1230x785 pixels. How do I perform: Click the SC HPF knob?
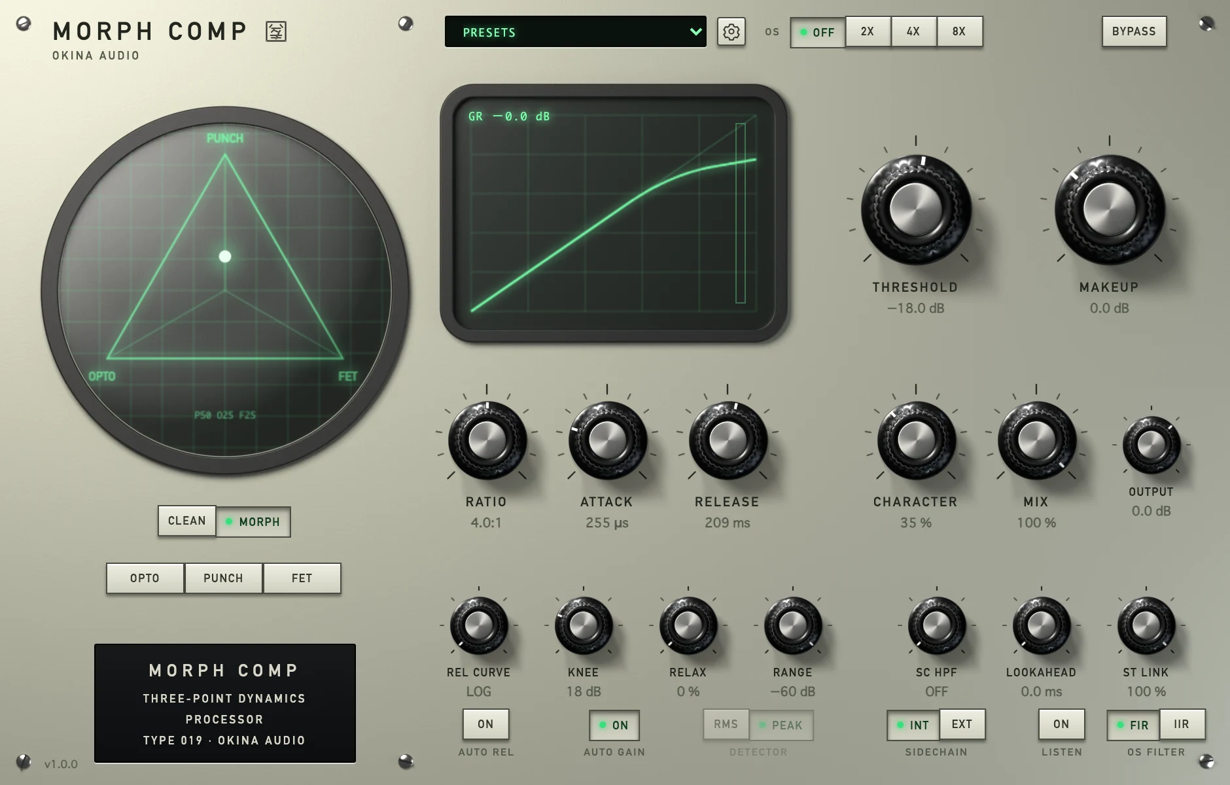[937, 625]
